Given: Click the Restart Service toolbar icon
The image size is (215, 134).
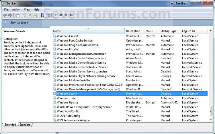Looking at the screenshot, I should pos(71,15).
